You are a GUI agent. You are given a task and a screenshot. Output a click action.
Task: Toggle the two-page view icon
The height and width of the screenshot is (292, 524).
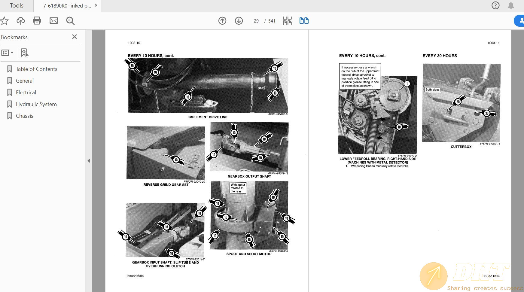[304, 21]
